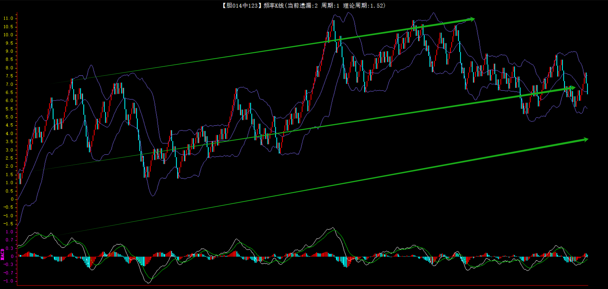Click the 理论周期:1.52 text in title
Screen dimensions: 608x289
[x=363, y=5]
